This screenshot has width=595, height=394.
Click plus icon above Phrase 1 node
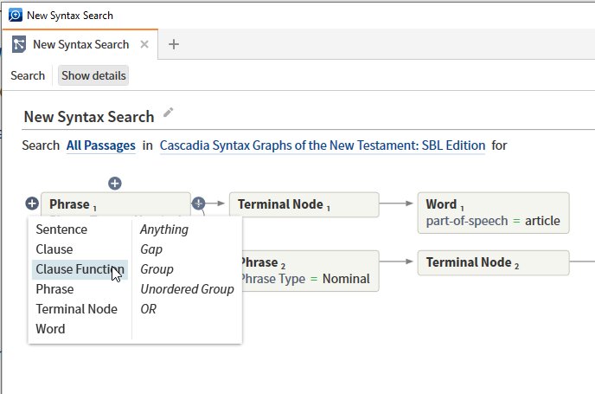[115, 183]
